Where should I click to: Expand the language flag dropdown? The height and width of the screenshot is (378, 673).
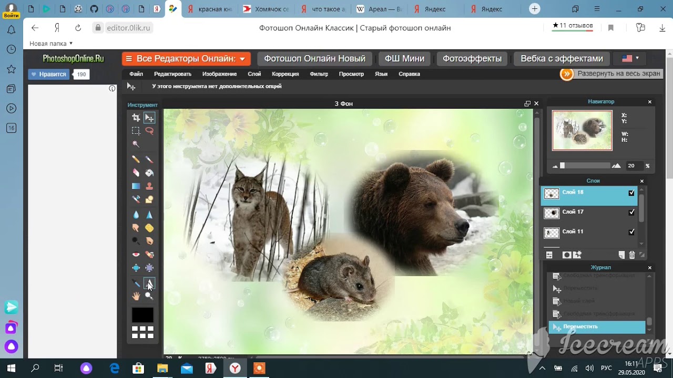(630, 58)
